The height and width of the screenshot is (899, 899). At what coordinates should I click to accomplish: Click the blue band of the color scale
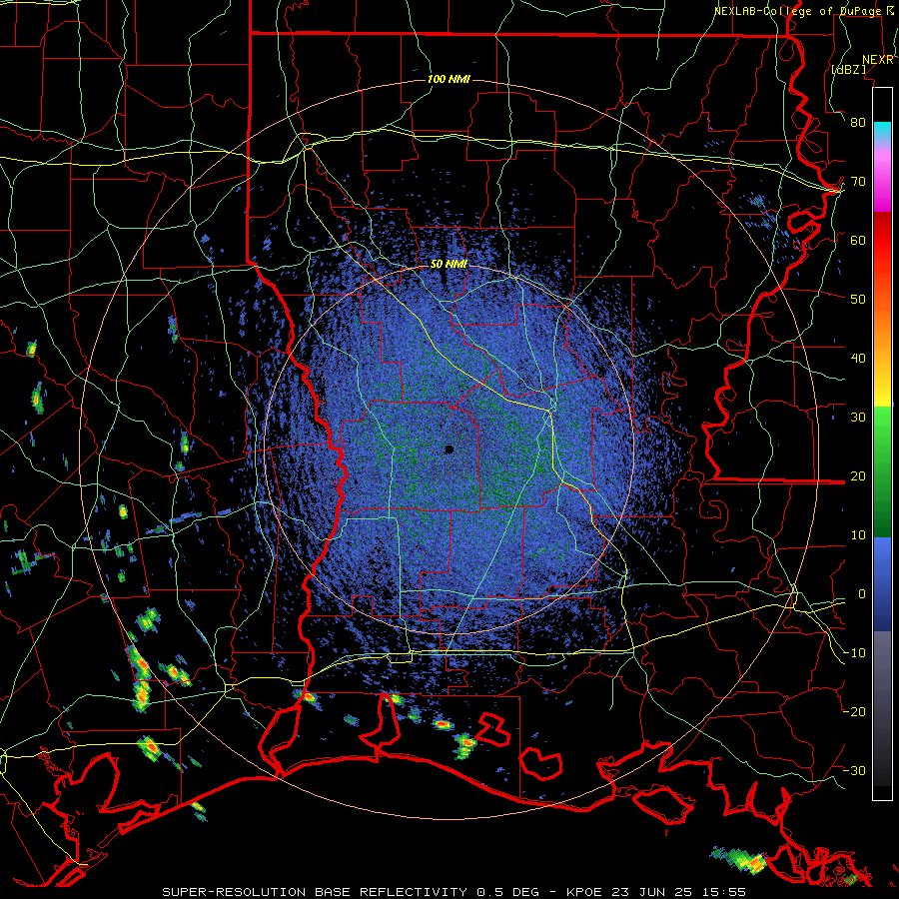pyautogui.click(x=882, y=582)
